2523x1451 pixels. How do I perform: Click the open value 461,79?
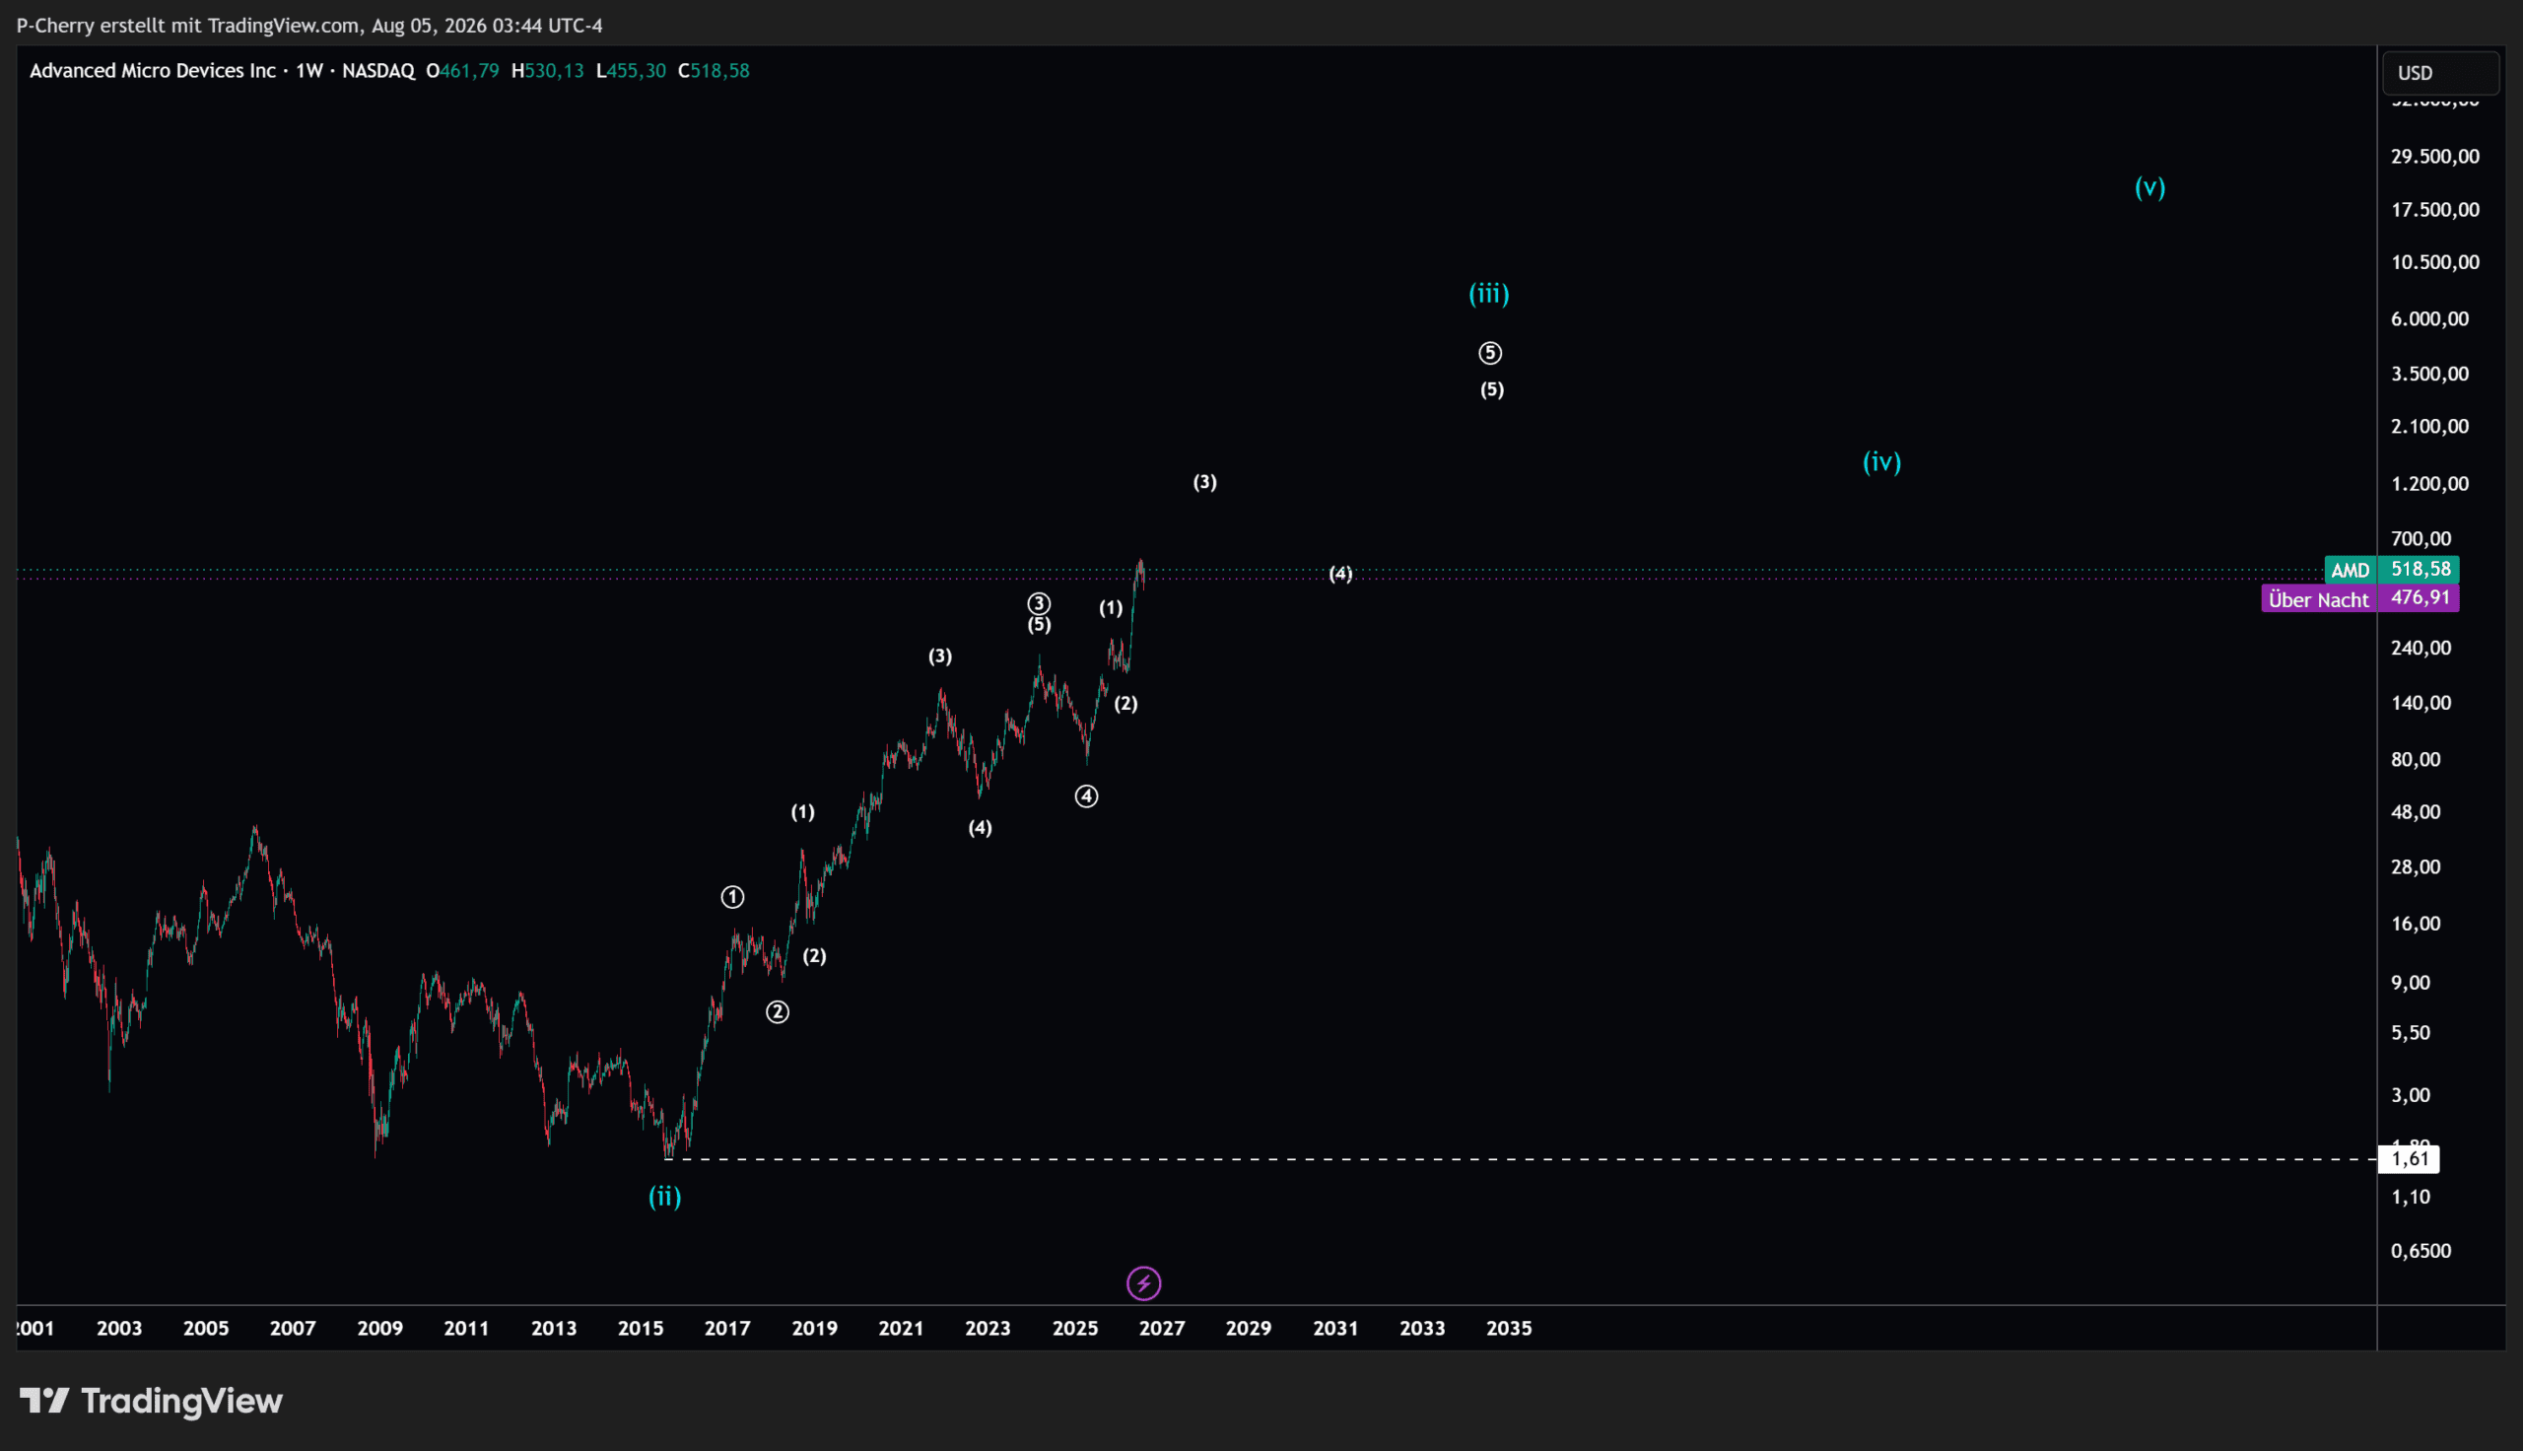[x=469, y=71]
